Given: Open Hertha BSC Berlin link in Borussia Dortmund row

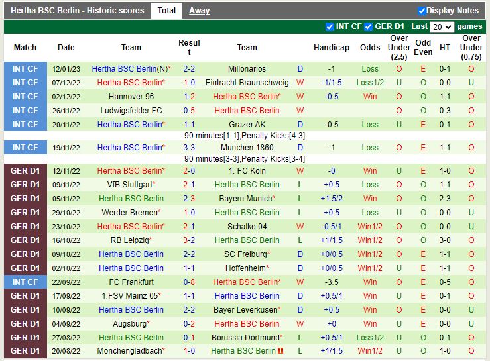Looking at the screenshot, I should [x=131, y=338].
